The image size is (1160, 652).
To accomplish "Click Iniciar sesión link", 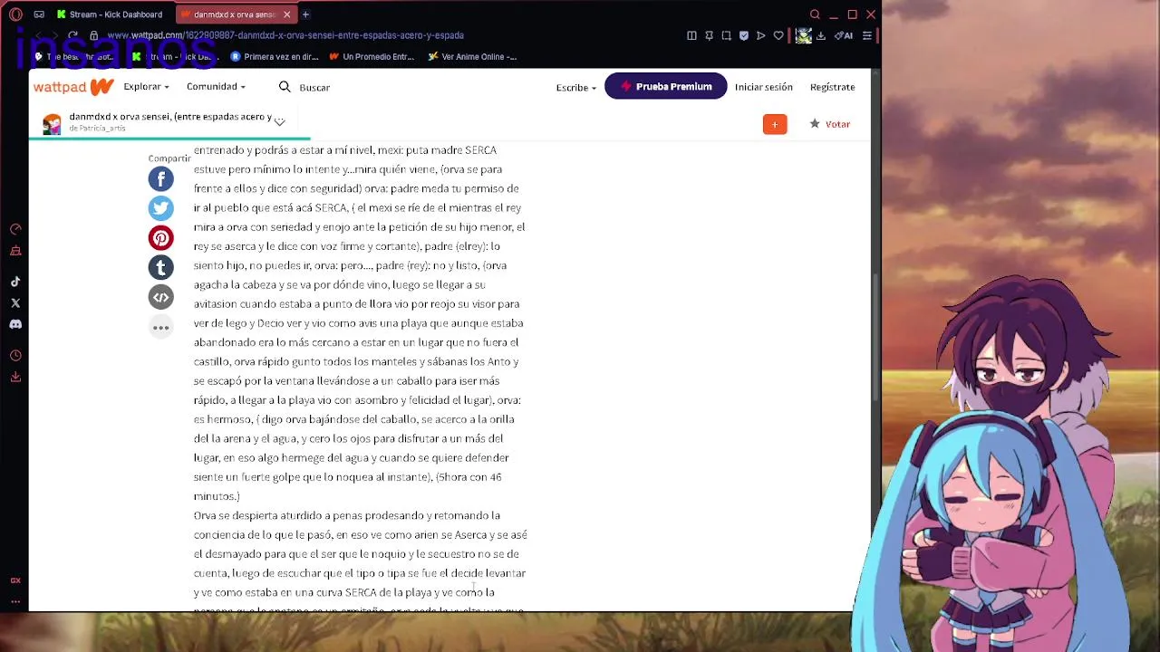I will [x=764, y=87].
